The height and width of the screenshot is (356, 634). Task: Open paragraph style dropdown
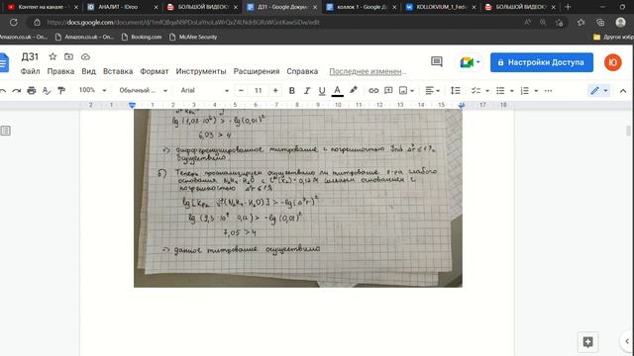click(143, 90)
